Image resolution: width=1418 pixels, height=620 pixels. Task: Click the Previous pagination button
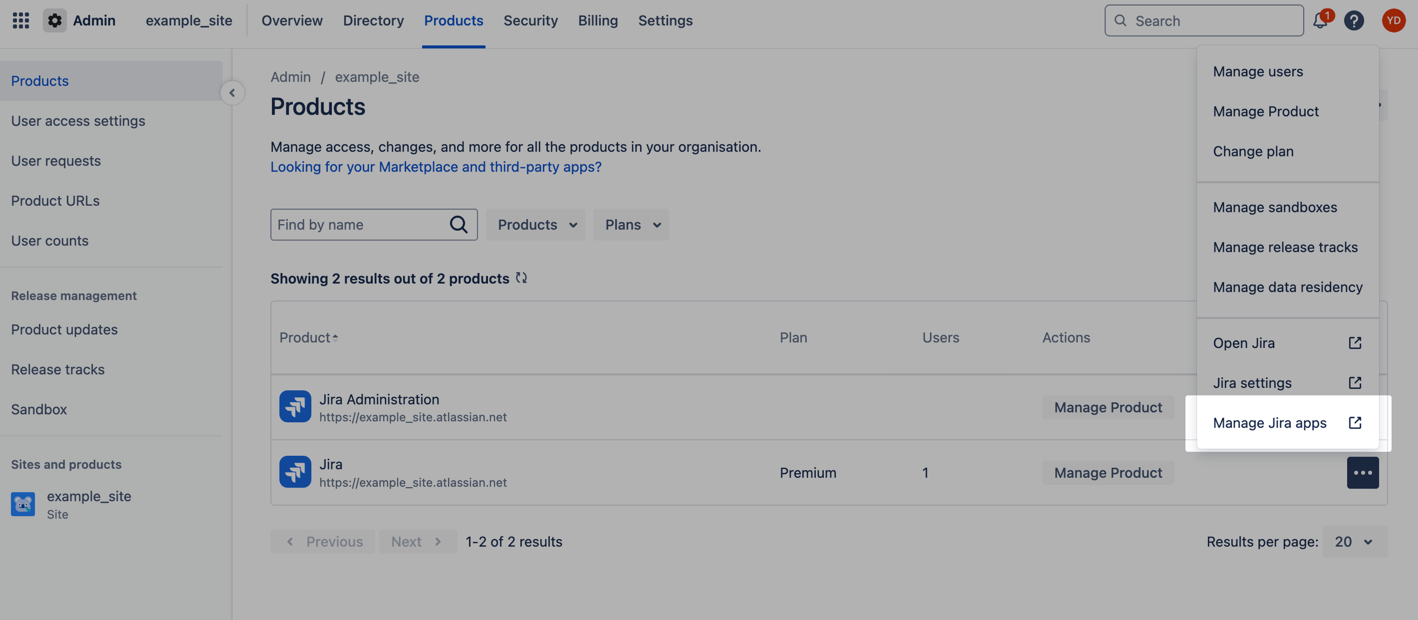coord(323,542)
